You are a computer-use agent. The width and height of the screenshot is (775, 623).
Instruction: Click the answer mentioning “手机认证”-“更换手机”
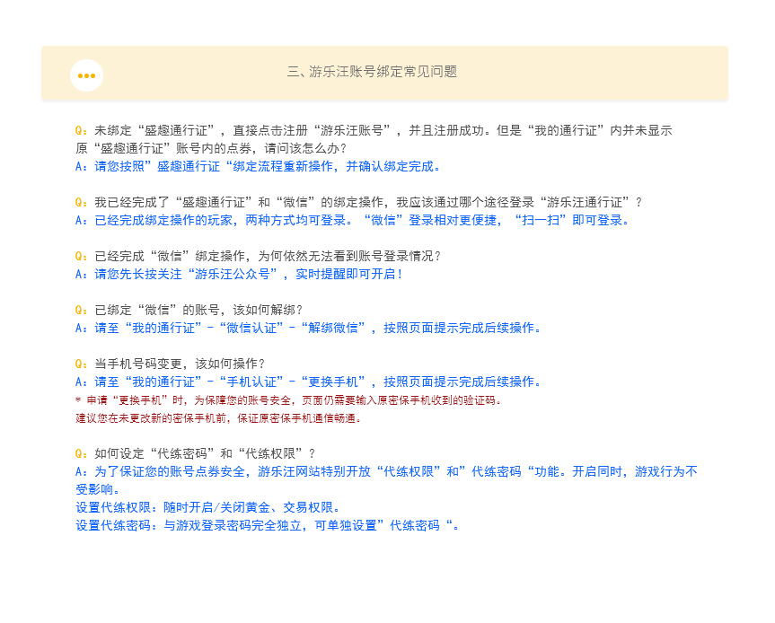point(308,382)
